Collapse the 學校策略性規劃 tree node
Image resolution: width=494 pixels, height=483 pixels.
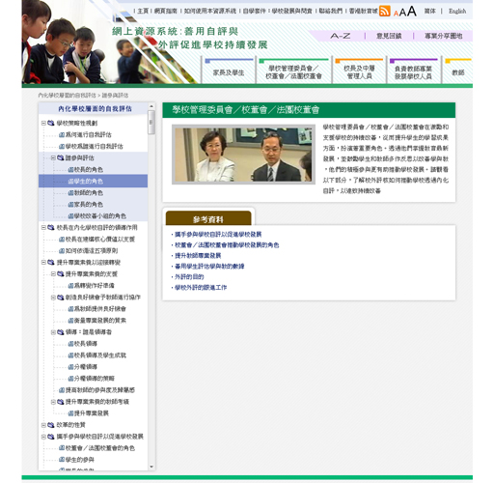[x=43, y=123]
